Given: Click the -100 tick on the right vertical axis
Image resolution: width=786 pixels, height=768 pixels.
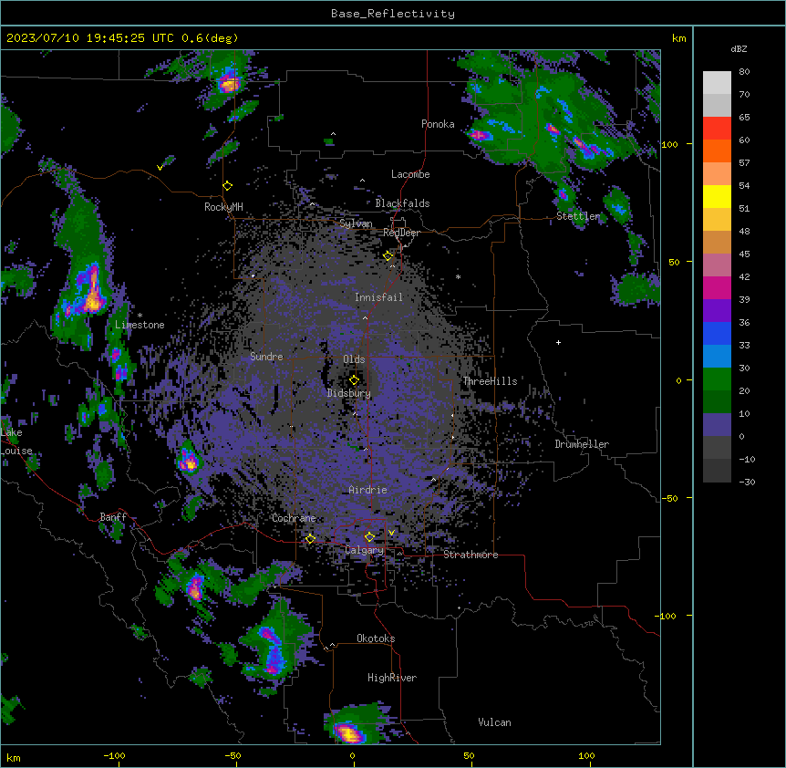Looking at the screenshot, I should (667, 616).
